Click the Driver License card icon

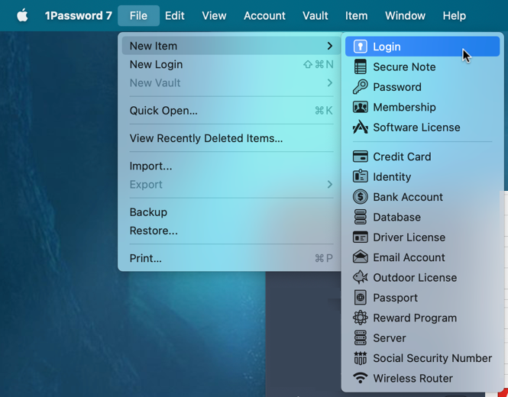[360, 237]
